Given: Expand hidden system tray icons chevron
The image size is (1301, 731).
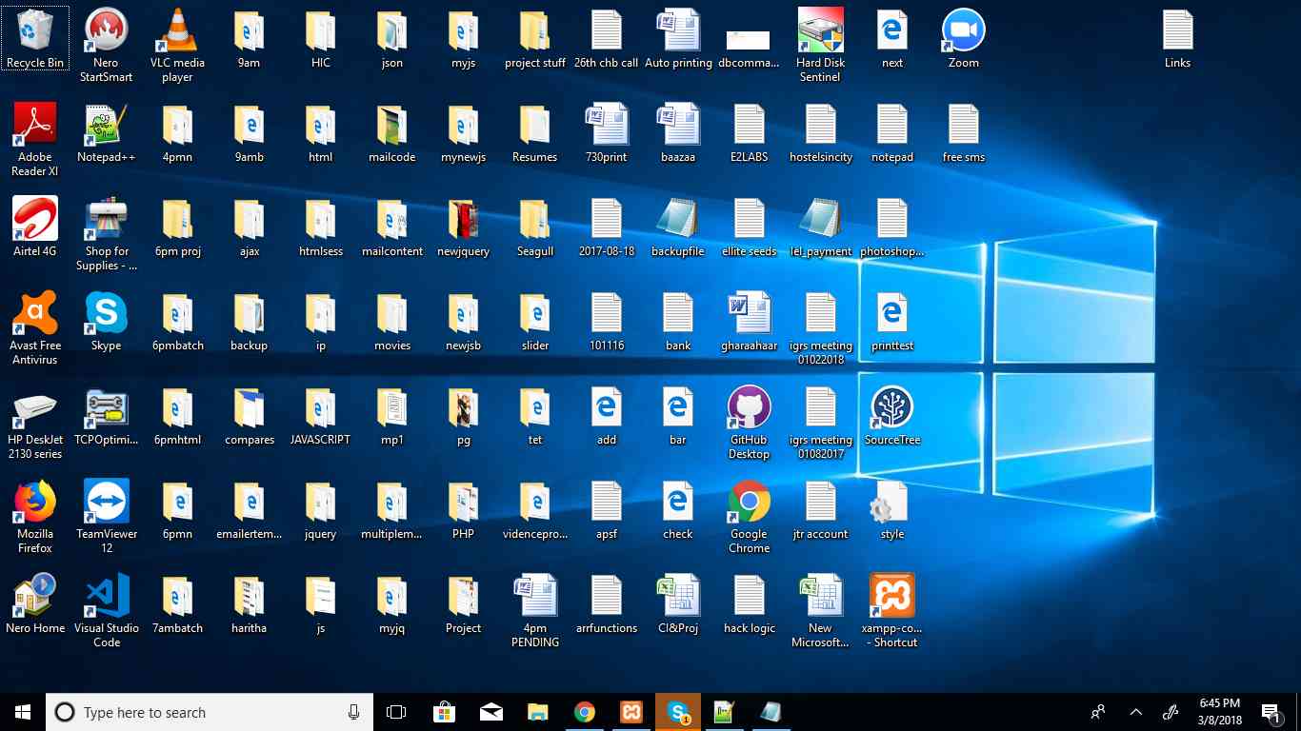Looking at the screenshot, I should (x=1135, y=712).
